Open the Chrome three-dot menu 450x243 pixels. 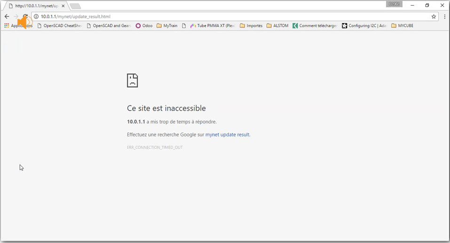coord(444,16)
